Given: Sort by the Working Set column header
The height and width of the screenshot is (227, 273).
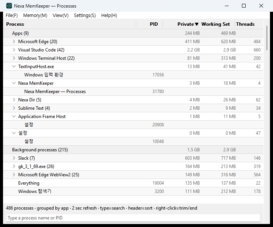Looking at the screenshot, I should point(217,24).
